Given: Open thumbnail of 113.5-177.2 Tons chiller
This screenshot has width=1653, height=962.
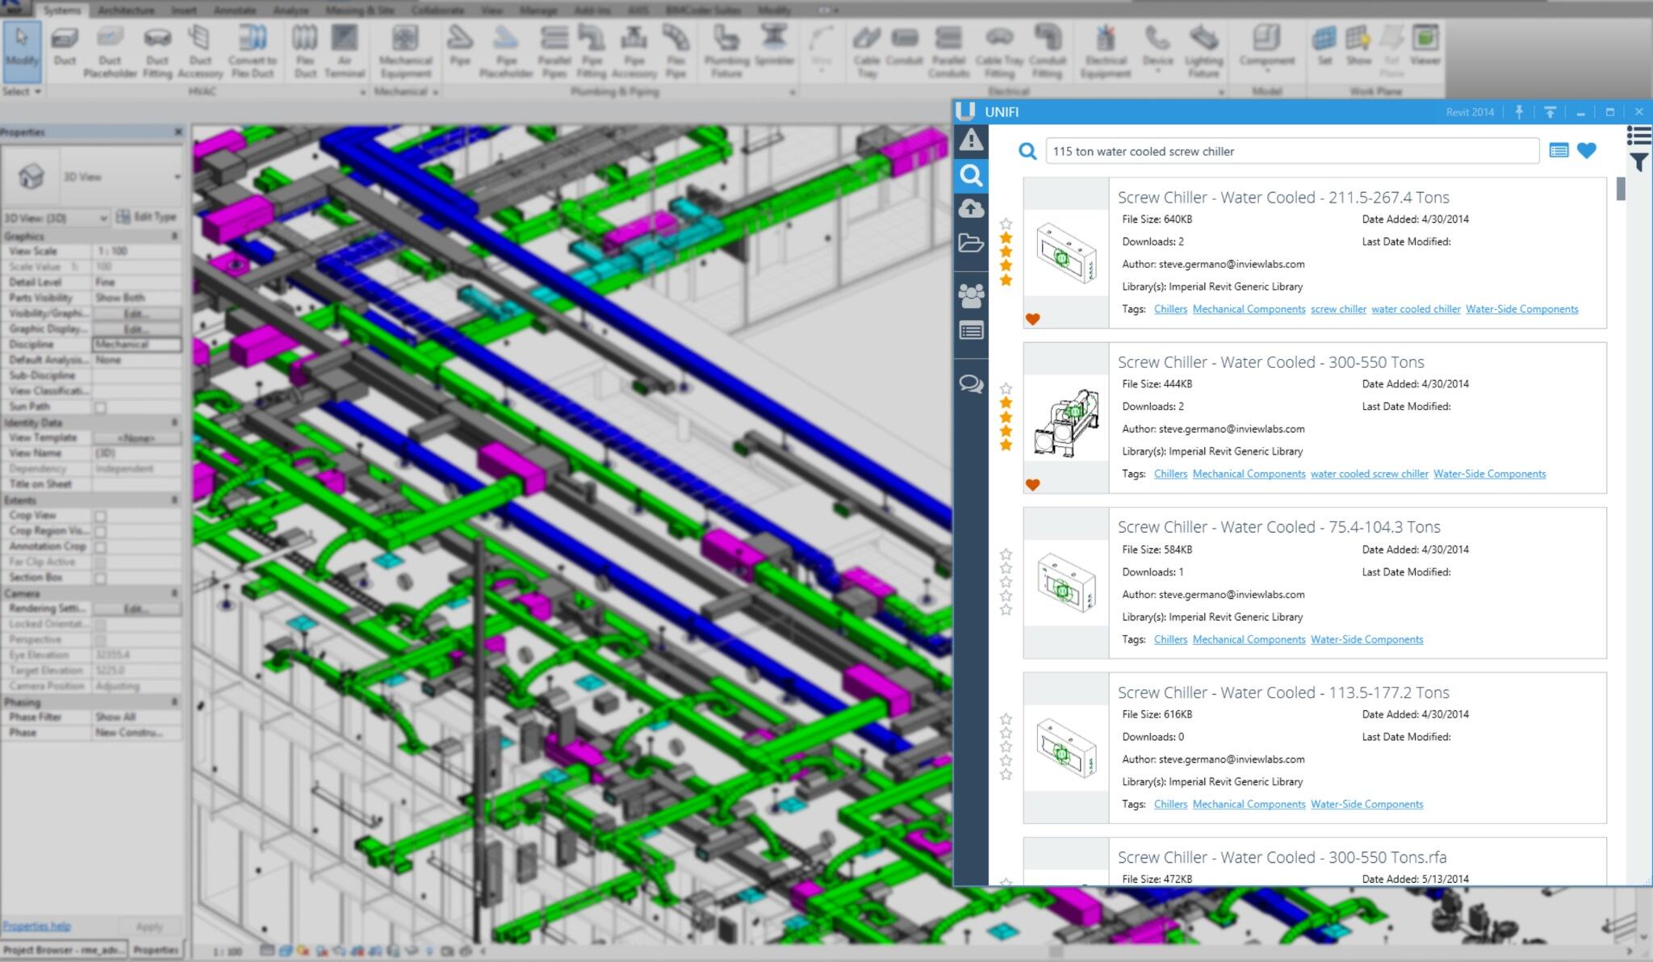Looking at the screenshot, I should [x=1065, y=748].
